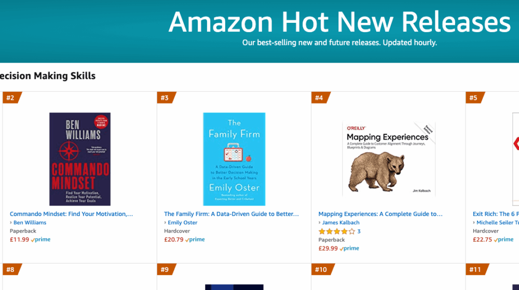Screen dimensions: 519x290
Task: Click the #9 rank badge
Action: (165, 269)
